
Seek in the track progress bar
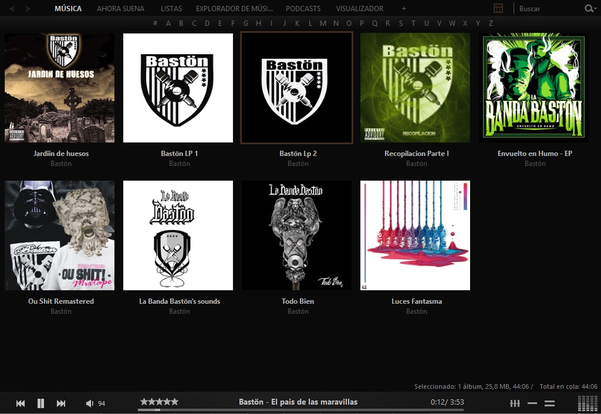point(300,410)
